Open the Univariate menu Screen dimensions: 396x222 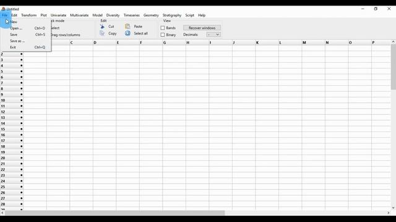[x=58, y=15]
